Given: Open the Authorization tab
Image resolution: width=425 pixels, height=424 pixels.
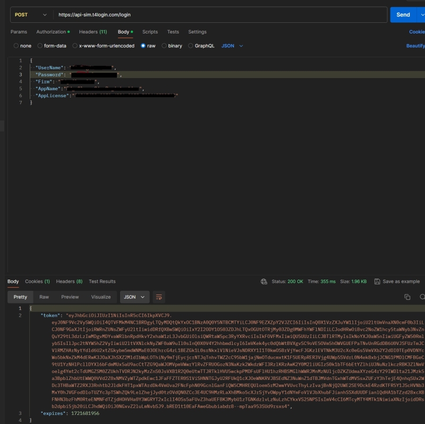Looking at the screenshot, I should pos(53,32).
